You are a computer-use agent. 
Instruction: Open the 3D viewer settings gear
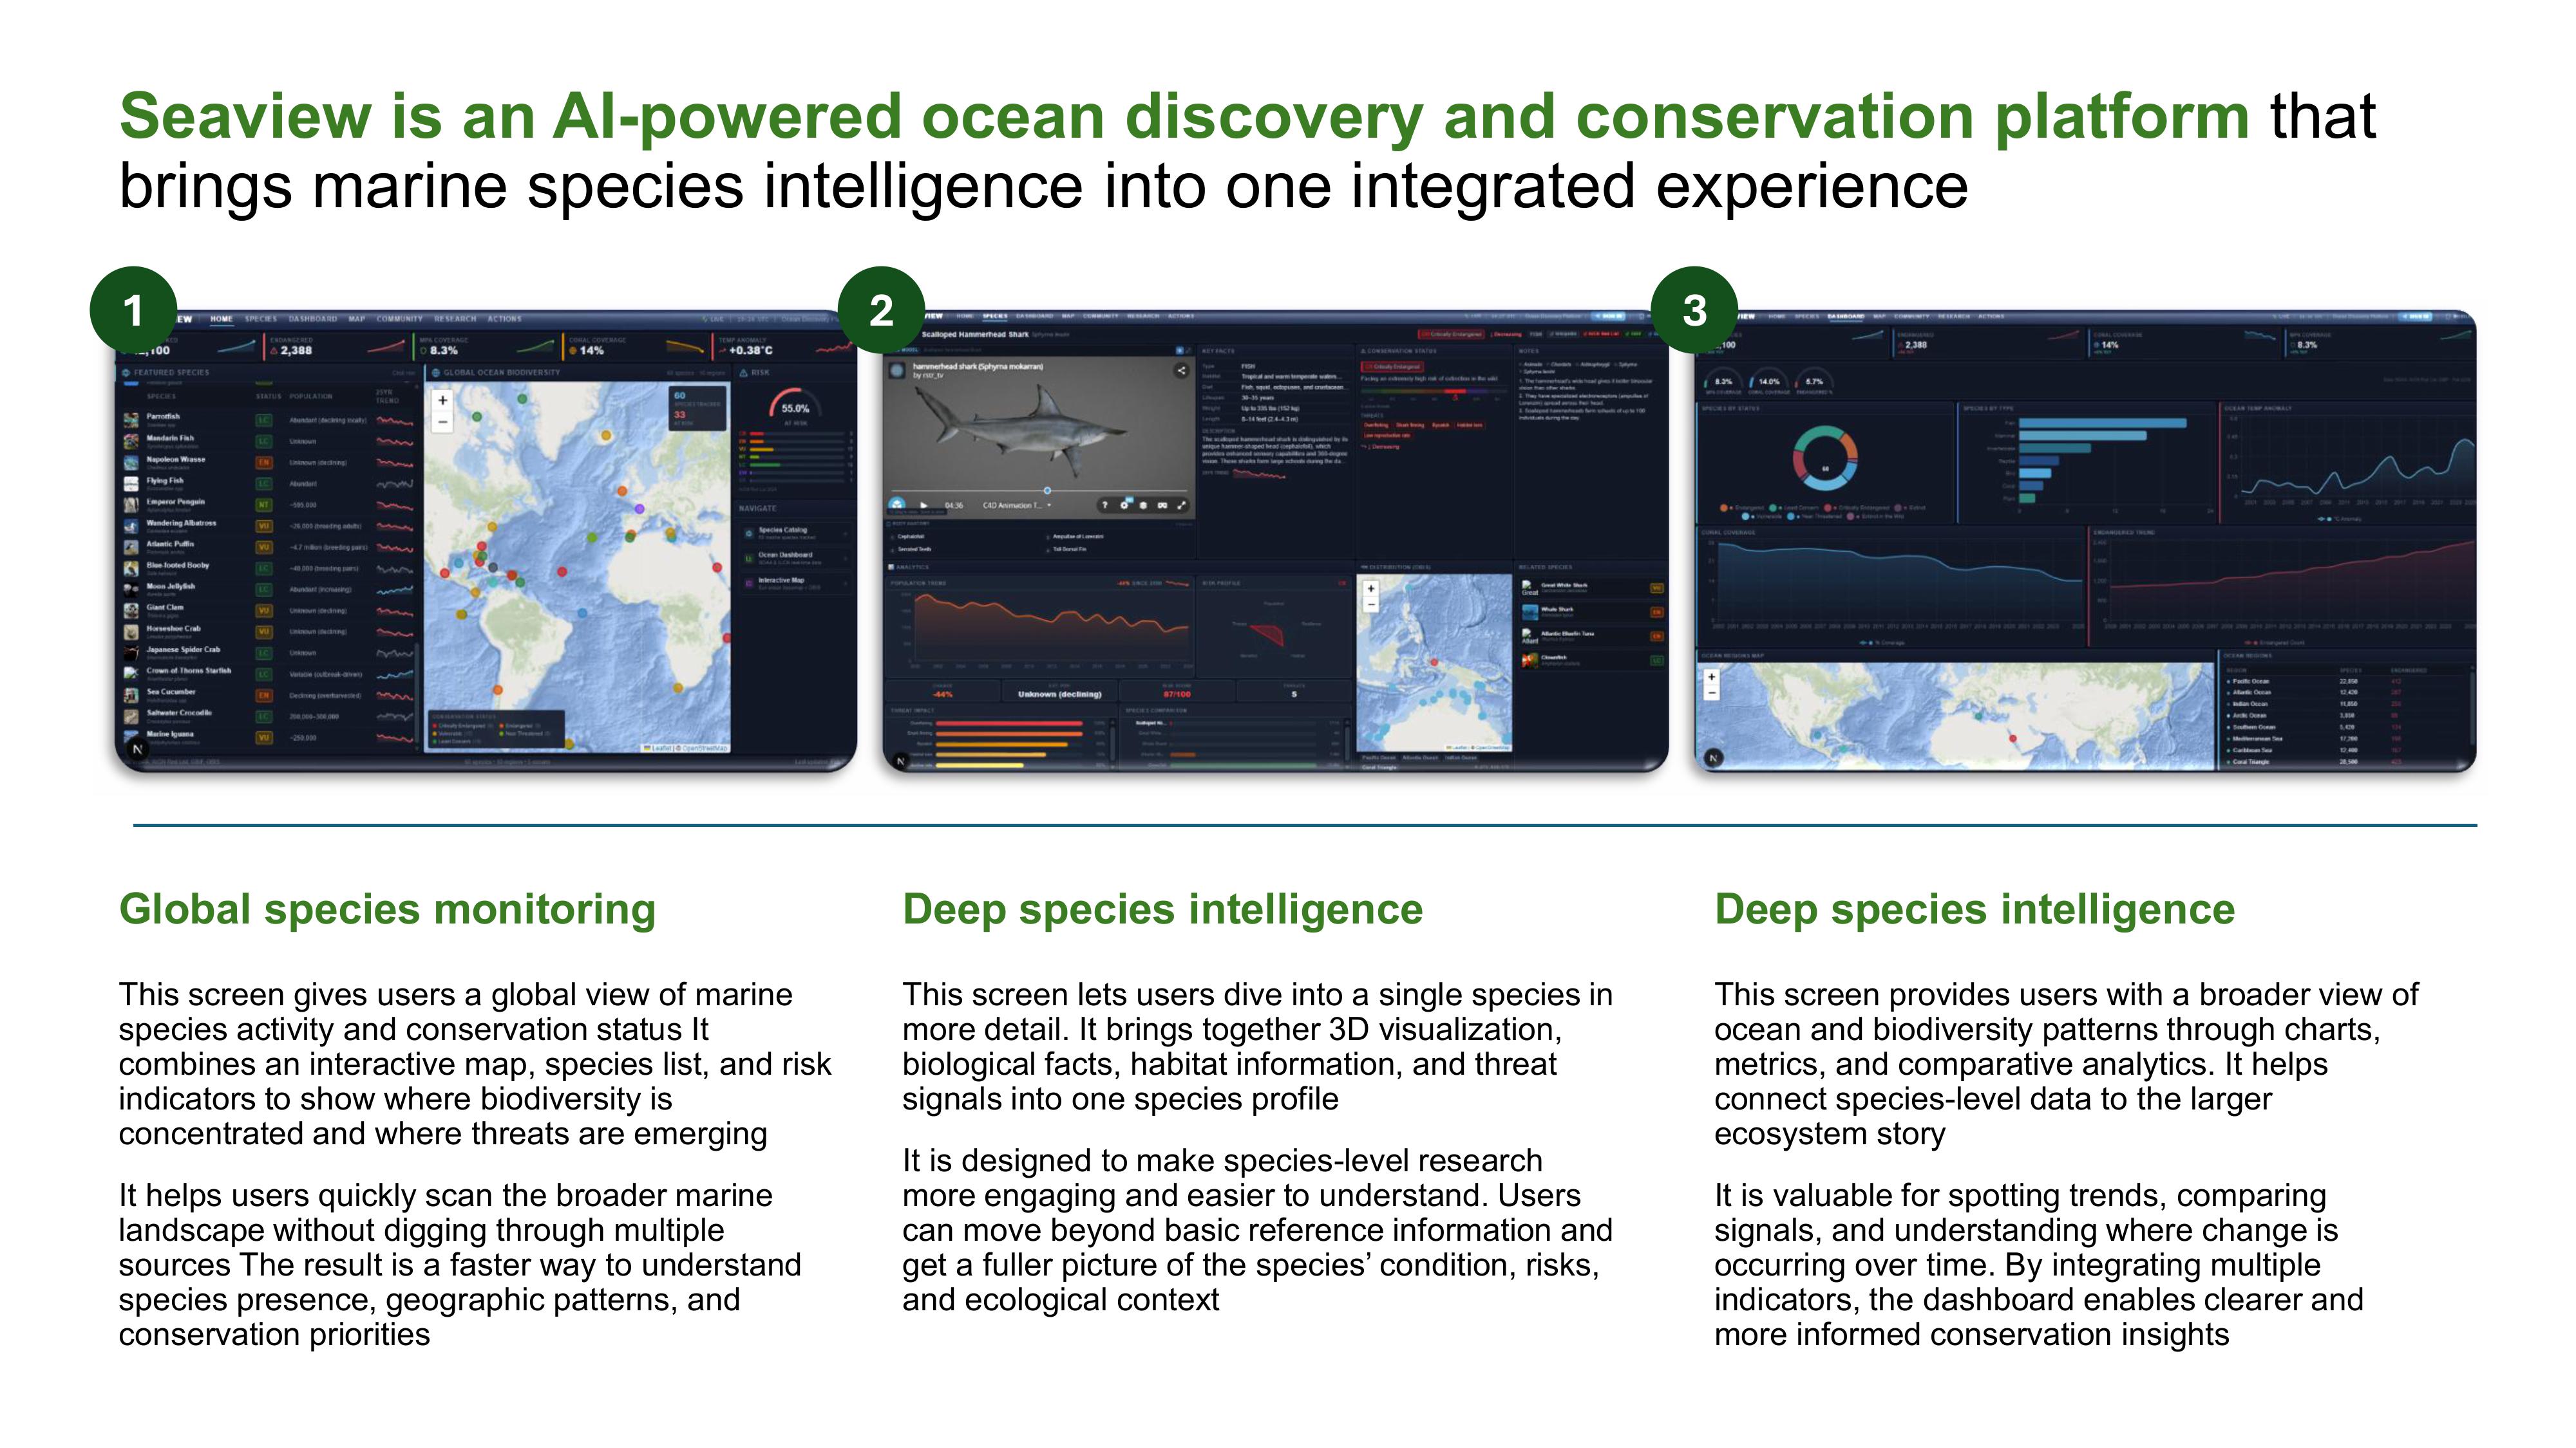1124,506
